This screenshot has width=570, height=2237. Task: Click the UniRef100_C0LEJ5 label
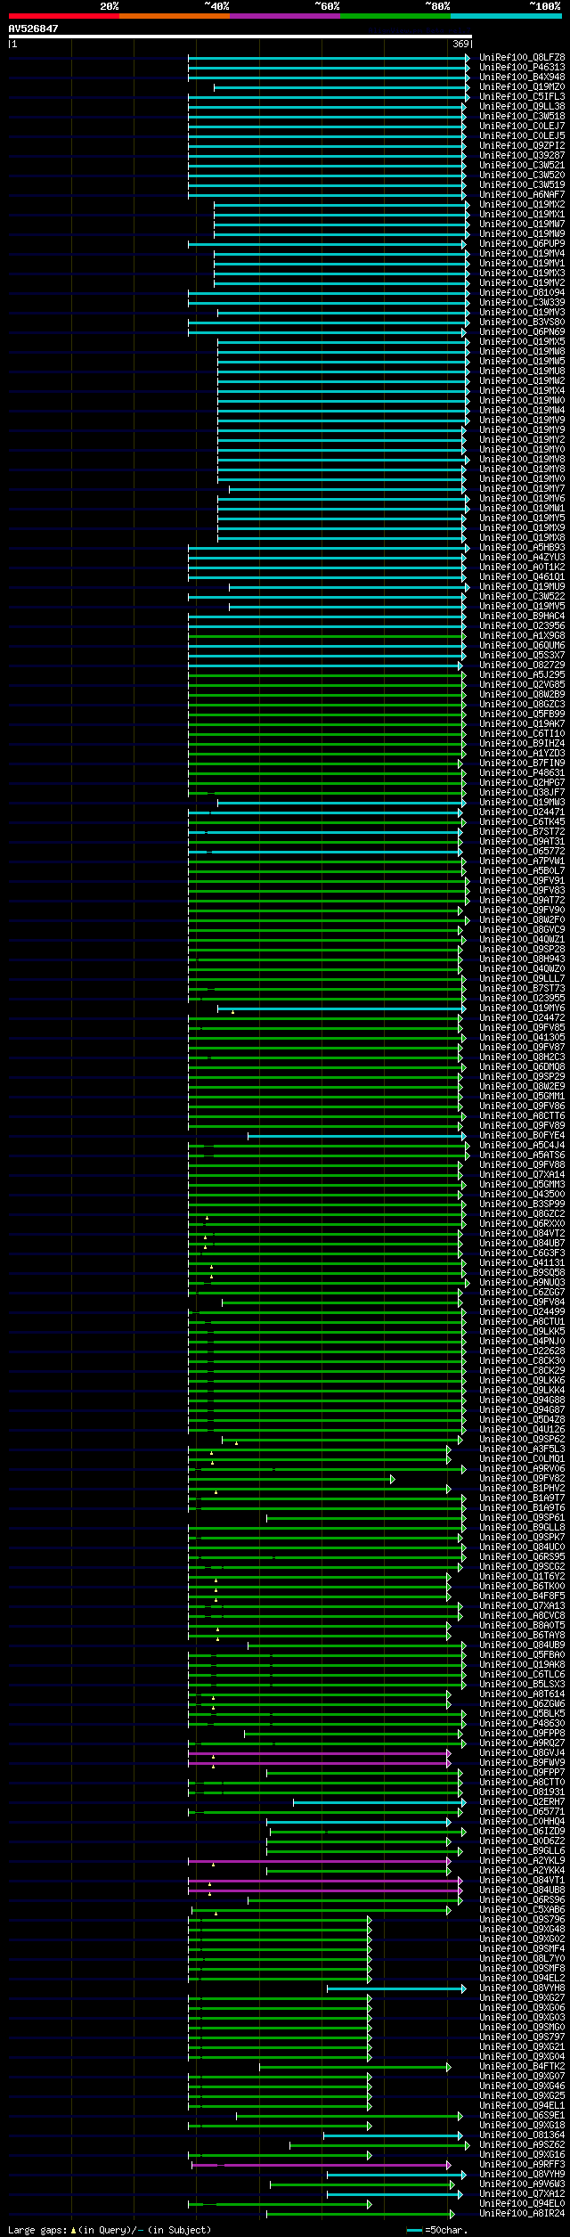click(x=522, y=136)
